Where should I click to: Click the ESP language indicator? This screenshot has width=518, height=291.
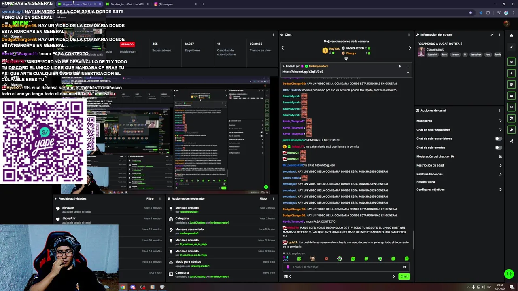(x=489, y=287)
